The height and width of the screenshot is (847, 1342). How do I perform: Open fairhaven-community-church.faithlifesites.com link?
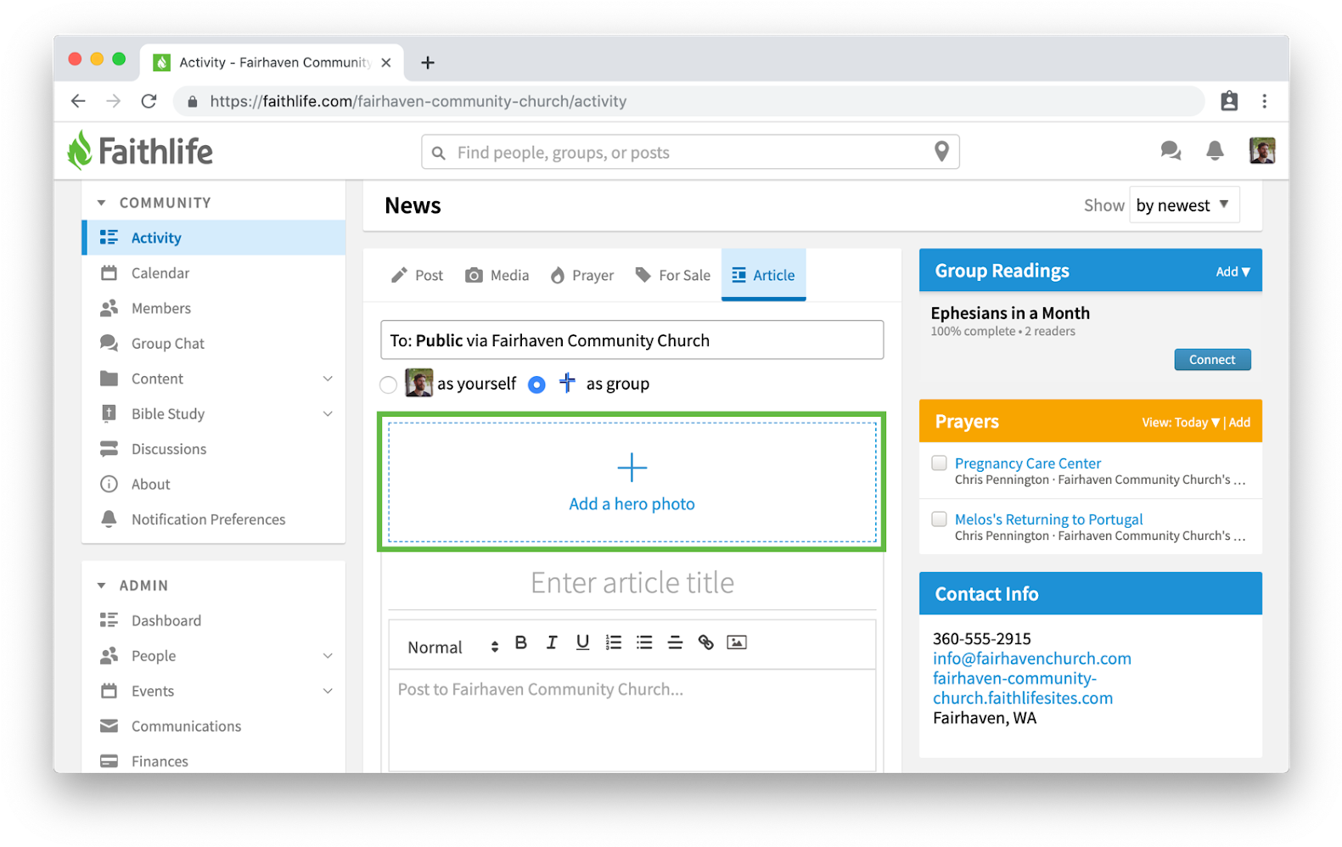[x=1023, y=688]
